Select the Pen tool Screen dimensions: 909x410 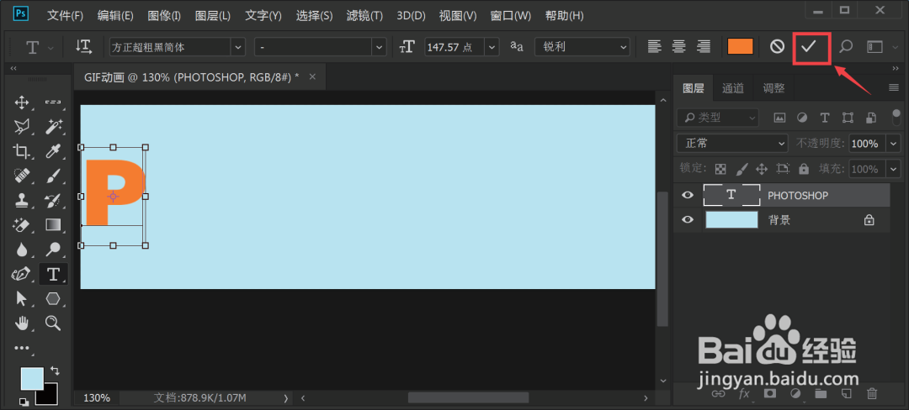(x=21, y=274)
